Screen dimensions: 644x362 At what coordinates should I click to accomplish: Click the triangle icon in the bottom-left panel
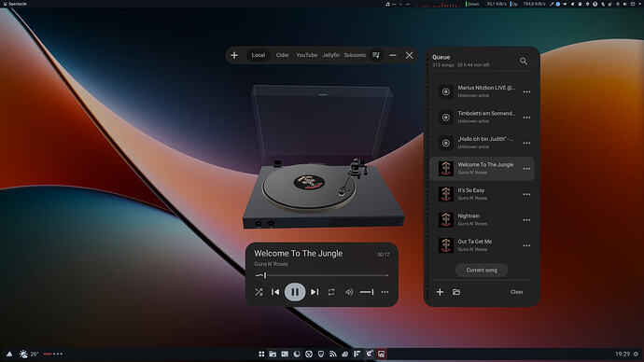coord(9,354)
